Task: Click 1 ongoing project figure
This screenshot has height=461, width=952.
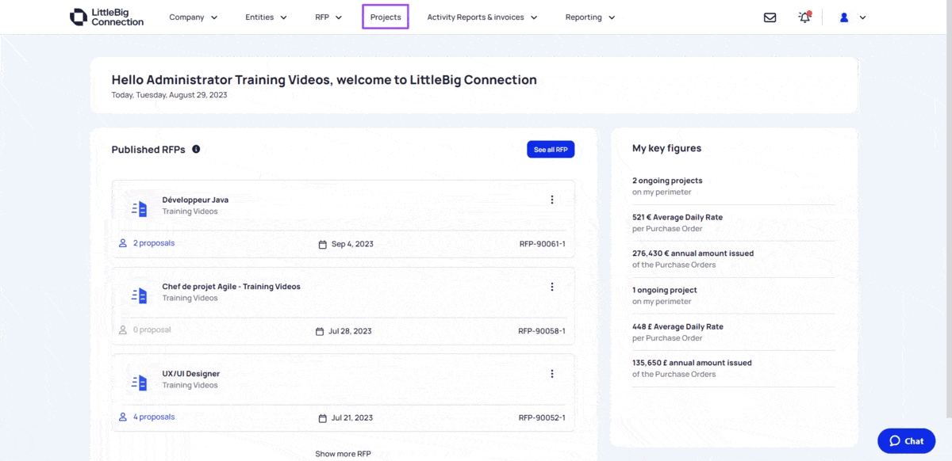Action: coord(665,290)
